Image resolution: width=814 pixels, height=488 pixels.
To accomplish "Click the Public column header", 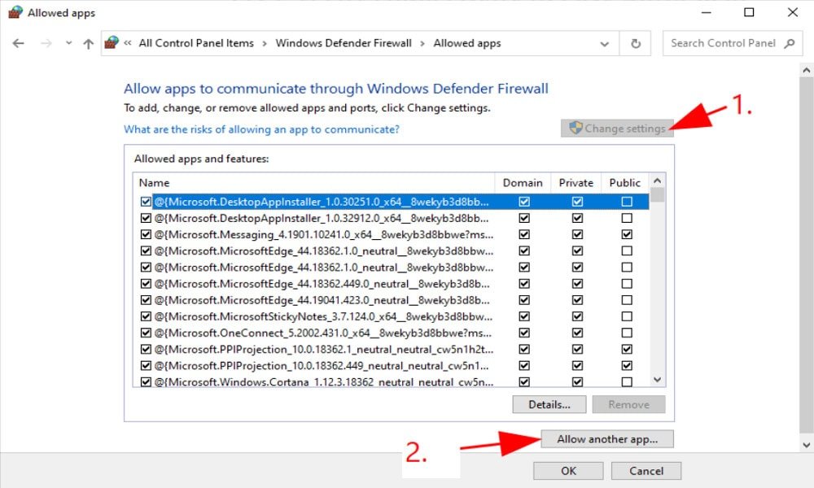I will [624, 183].
